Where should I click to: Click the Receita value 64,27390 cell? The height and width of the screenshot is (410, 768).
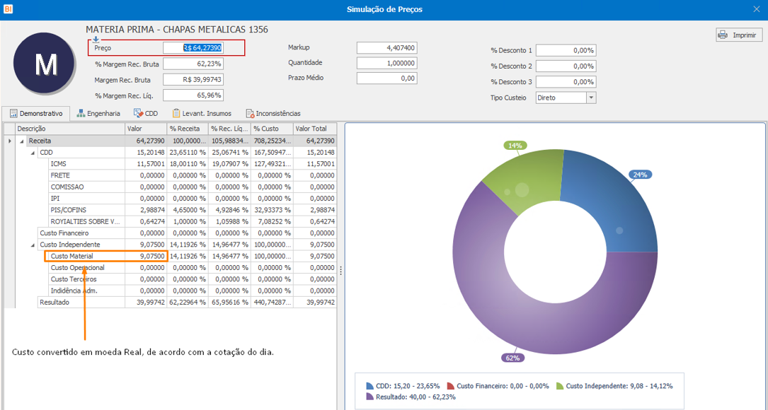pyautogui.click(x=146, y=141)
